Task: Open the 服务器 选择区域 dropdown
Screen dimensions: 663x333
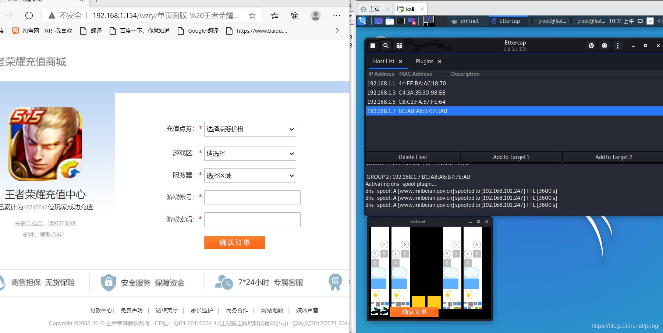Action: pos(250,176)
